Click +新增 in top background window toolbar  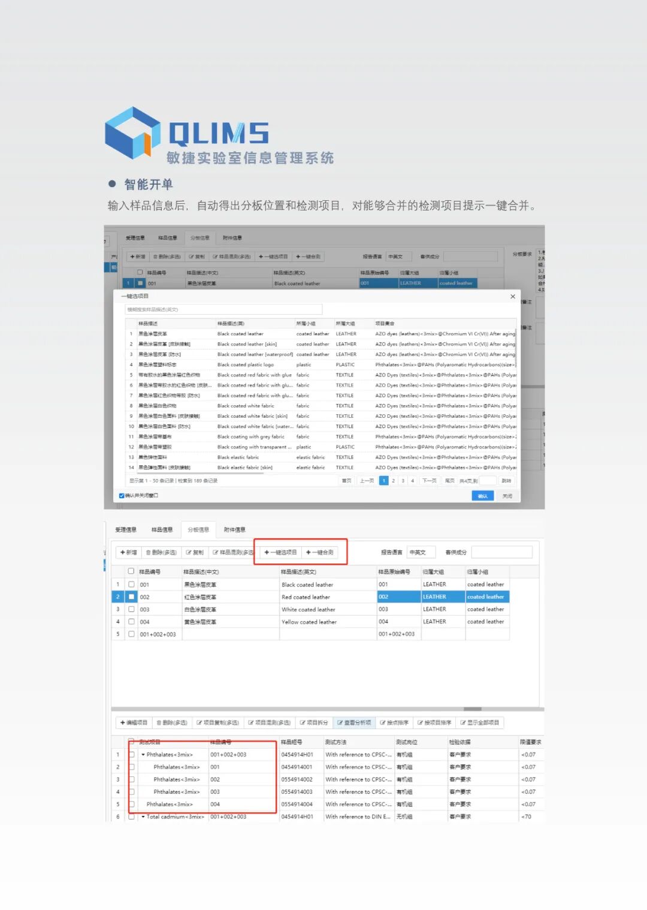[x=137, y=257]
